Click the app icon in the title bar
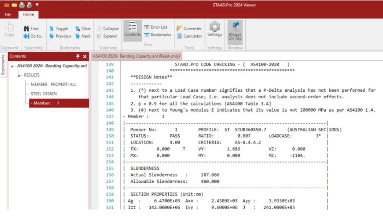The height and width of the screenshot is (216, 383). tap(6, 5)
